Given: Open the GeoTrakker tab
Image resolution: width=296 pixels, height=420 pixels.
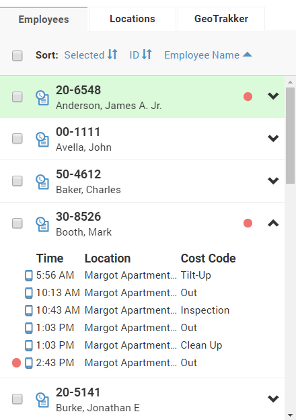Looking at the screenshot, I should tap(221, 19).
